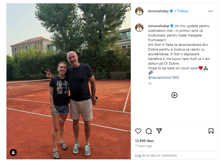Screen dimensions: 223x165
Task: View the 13,849 likes list
Action: (145, 141)
